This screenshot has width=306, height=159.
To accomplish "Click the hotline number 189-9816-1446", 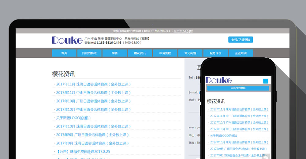I will click(x=110, y=43).
